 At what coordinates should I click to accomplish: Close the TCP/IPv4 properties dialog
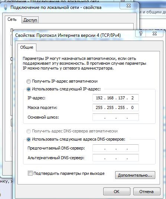[x=154, y=33]
